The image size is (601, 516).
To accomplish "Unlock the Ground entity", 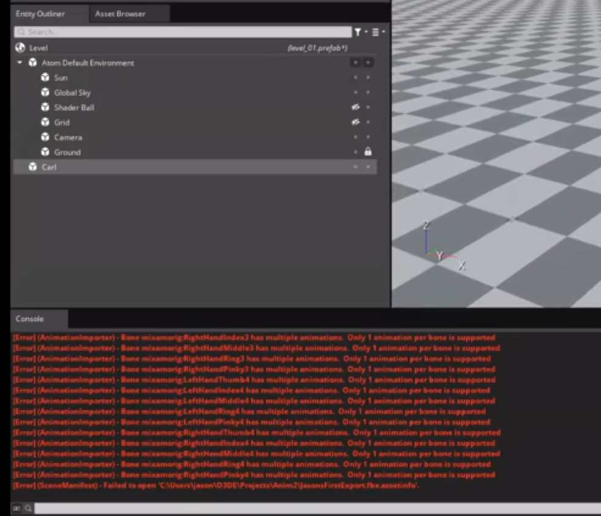I will 369,152.
